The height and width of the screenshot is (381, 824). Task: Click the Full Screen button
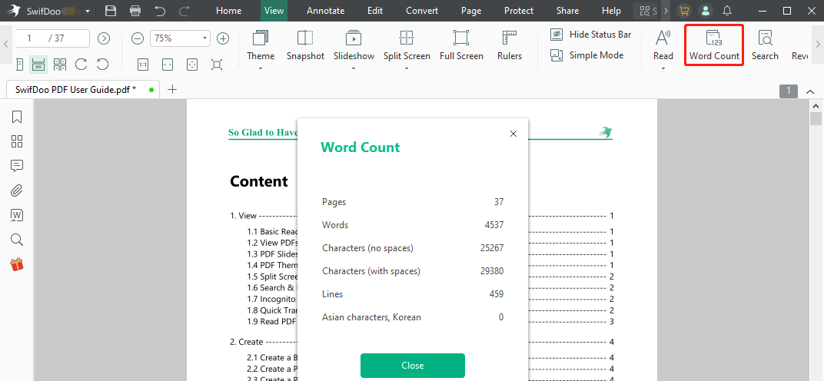[461, 45]
